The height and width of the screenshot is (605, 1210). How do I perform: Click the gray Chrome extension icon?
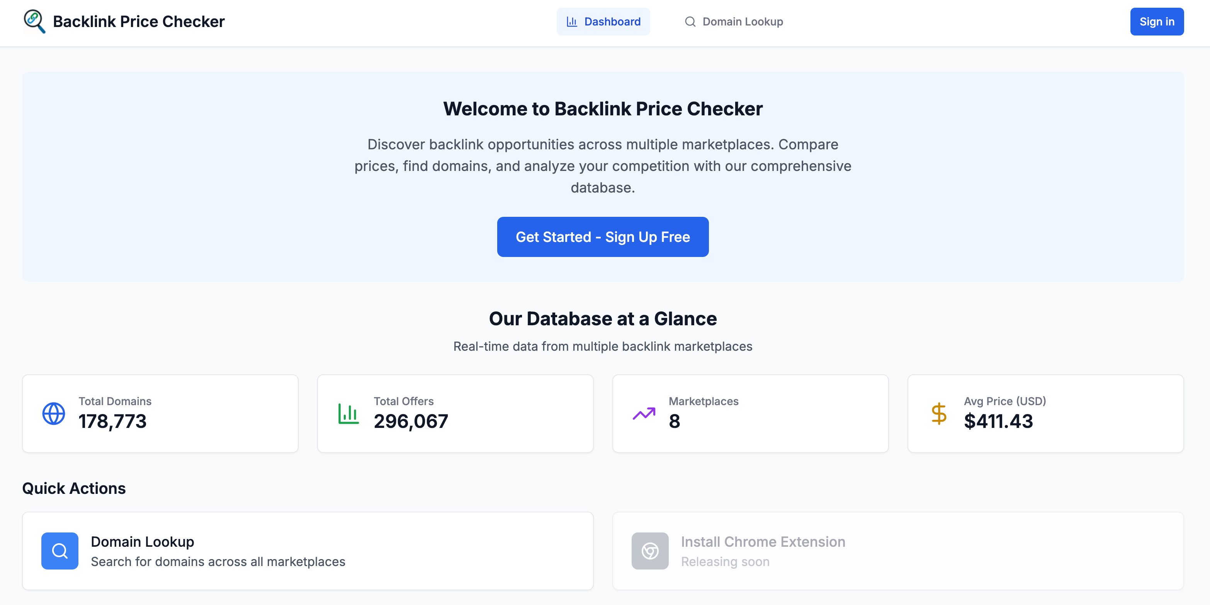pyautogui.click(x=650, y=551)
